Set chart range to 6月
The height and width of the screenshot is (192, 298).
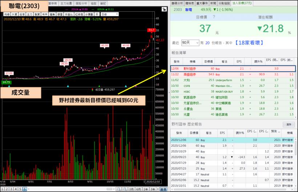pyautogui.click(x=138, y=189)
